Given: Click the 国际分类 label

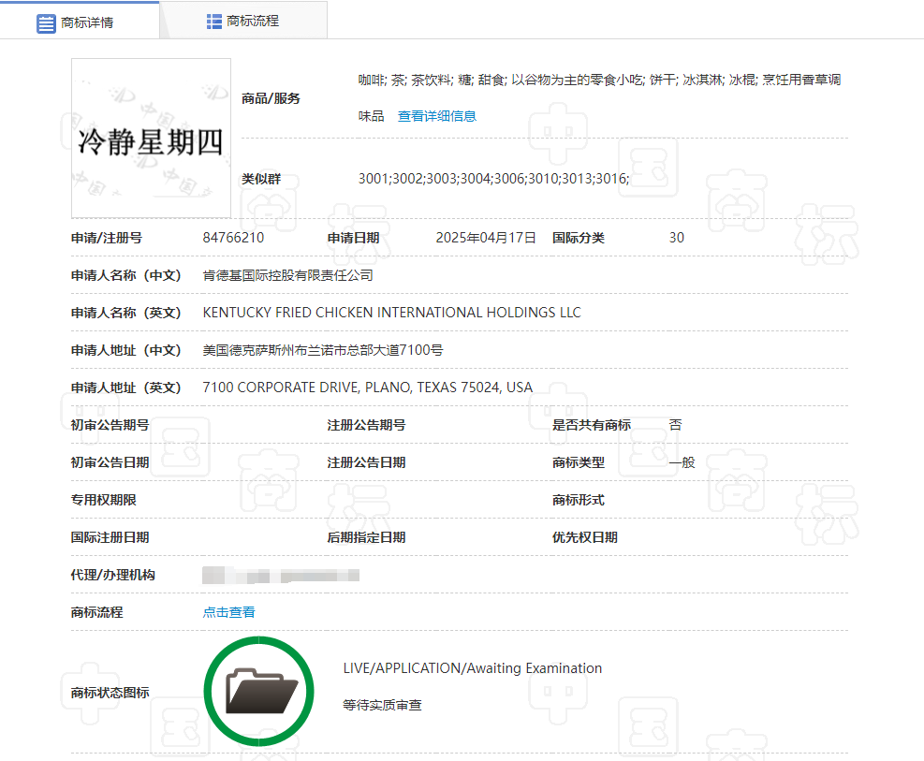Looking at the screenshot, I should [579, 238].
